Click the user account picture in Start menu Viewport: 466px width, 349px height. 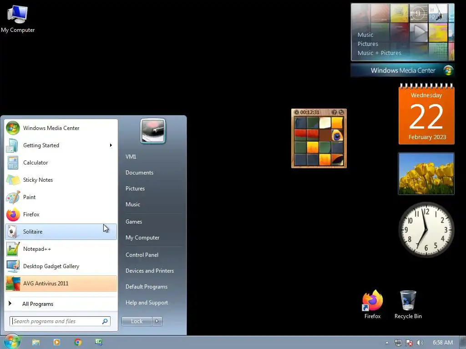click(153, 131)
